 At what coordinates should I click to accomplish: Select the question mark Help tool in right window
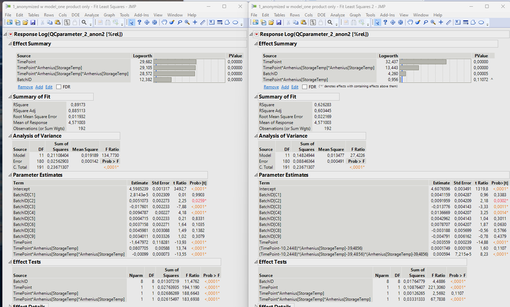pyautogui.click(x=385, y=22)
